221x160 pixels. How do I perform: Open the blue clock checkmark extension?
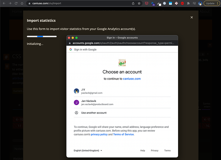pos(164,3)
